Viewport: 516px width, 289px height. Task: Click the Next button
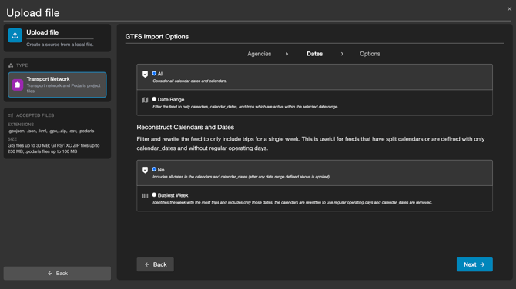tap(474, 264)
